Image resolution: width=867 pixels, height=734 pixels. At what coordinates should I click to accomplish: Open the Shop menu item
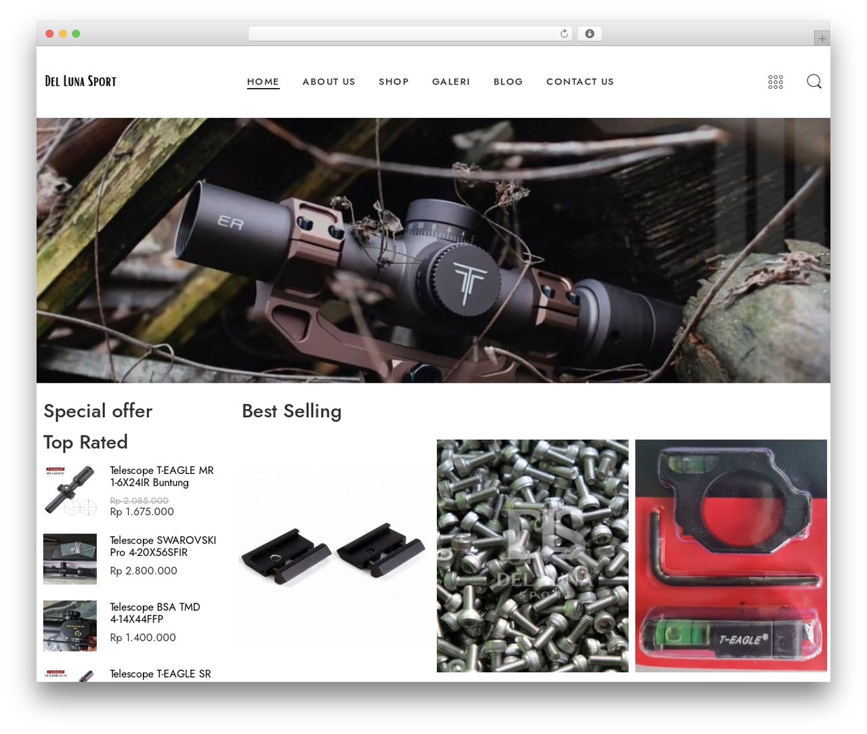click(394, 81)
